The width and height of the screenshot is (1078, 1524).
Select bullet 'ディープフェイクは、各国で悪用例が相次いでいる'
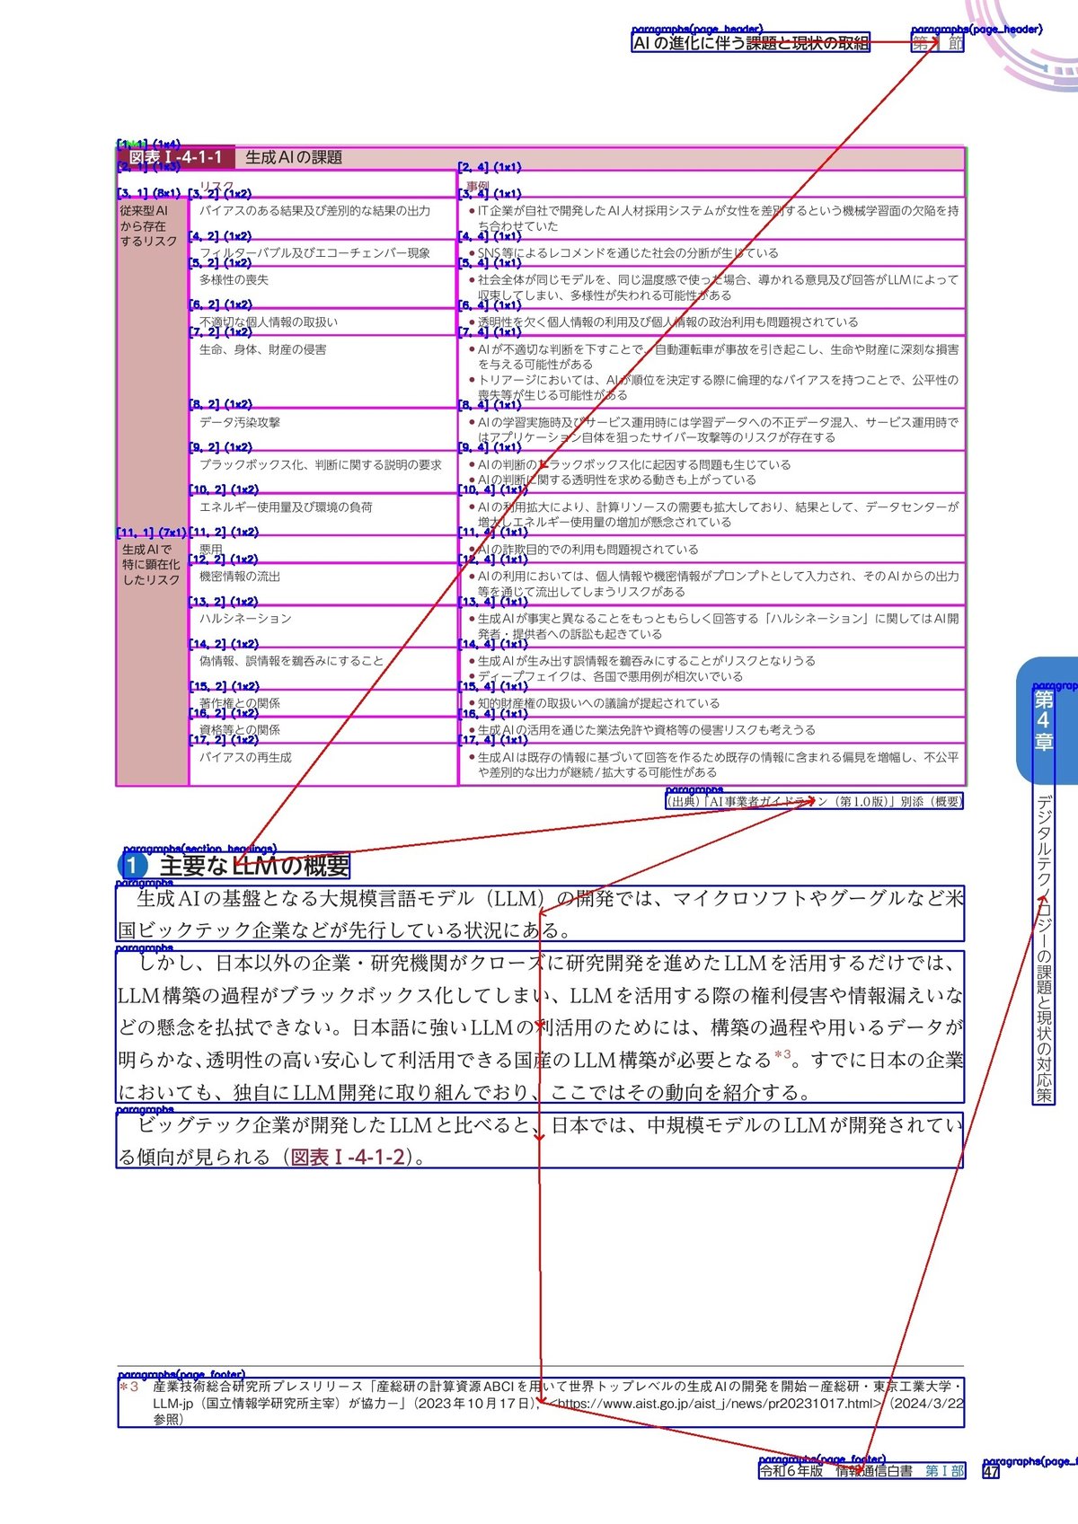[605, 676]
